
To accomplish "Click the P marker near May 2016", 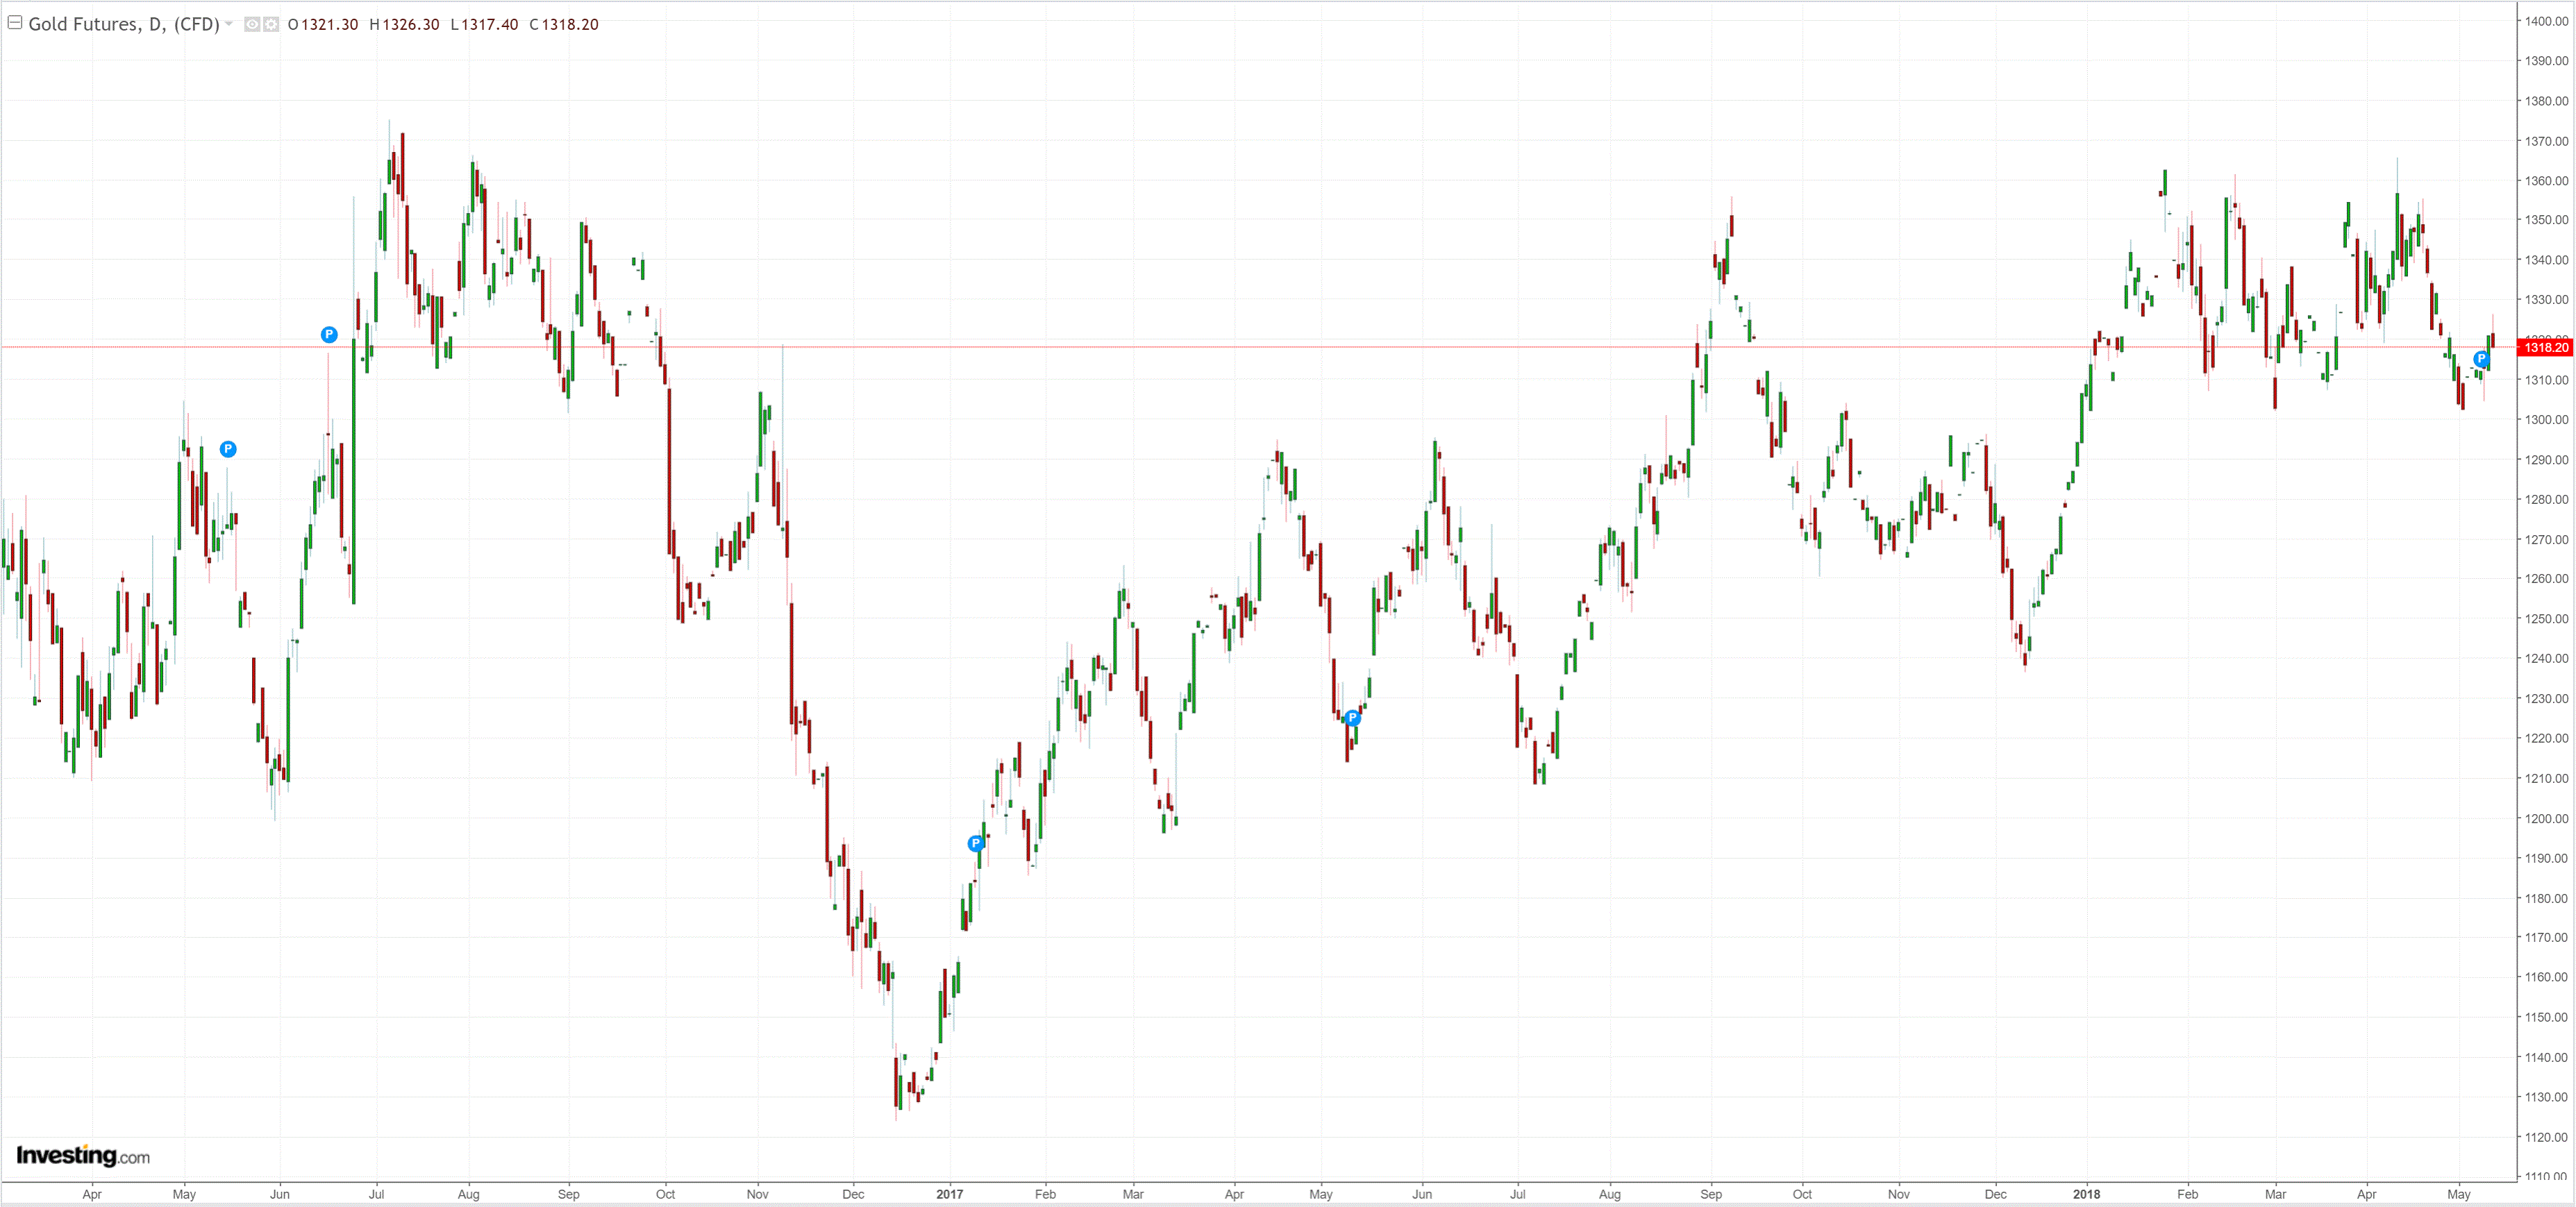I will point(228,449).
